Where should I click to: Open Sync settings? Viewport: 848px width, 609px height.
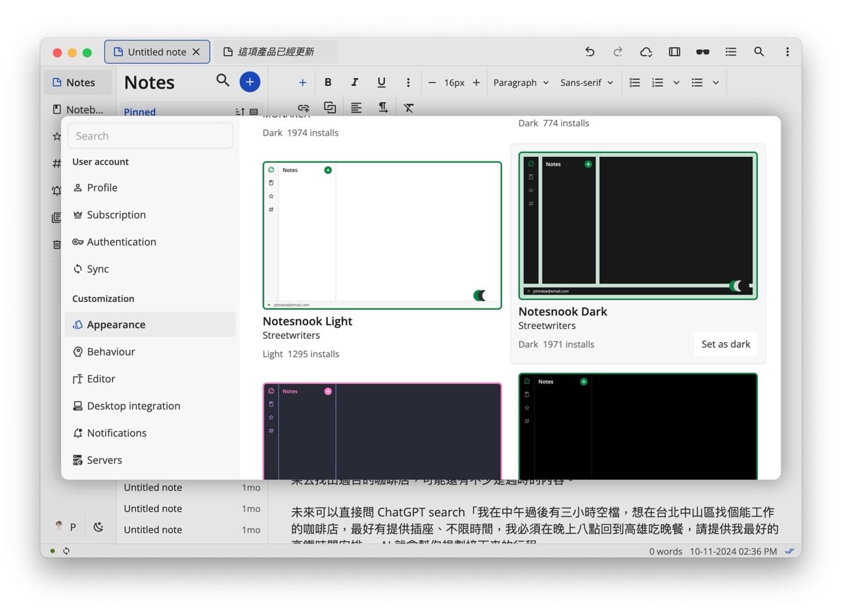[x=150, y=269]
